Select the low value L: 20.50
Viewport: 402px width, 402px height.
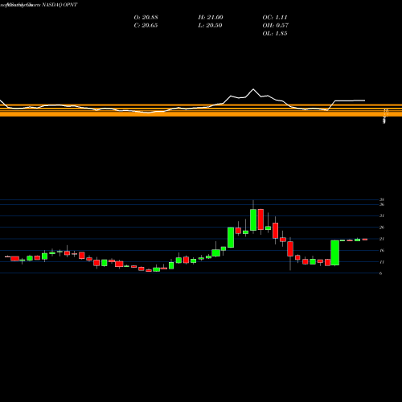(x=210, y=26)
